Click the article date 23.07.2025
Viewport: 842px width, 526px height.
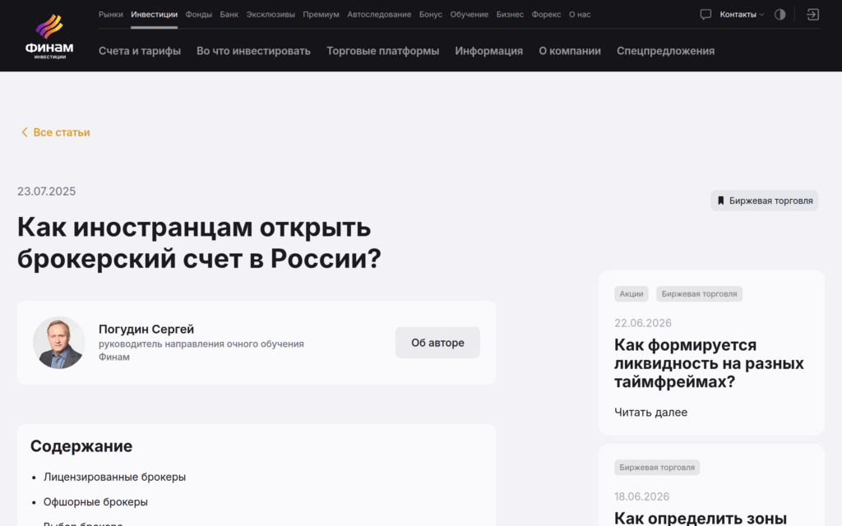[46, 191]
